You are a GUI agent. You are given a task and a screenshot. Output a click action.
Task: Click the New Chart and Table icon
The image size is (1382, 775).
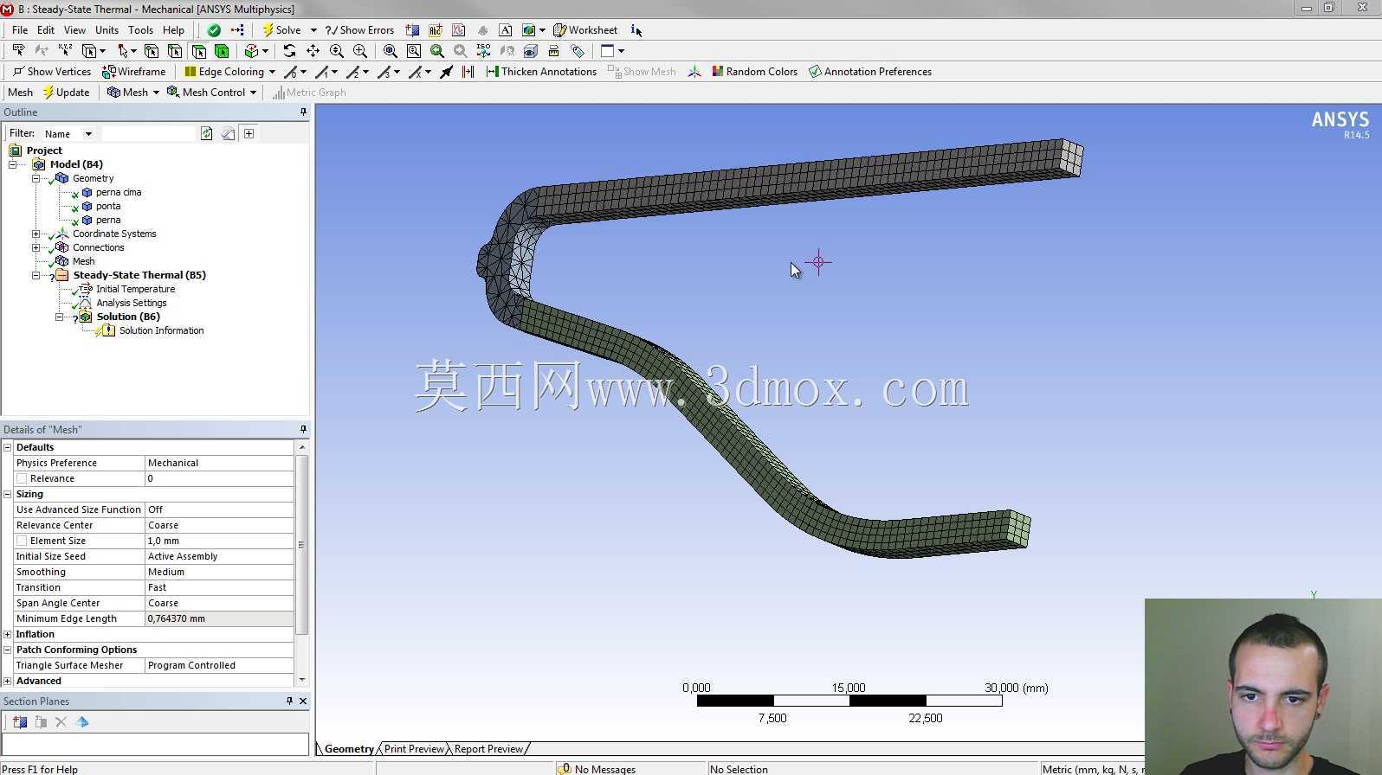[x=458, y=30]
